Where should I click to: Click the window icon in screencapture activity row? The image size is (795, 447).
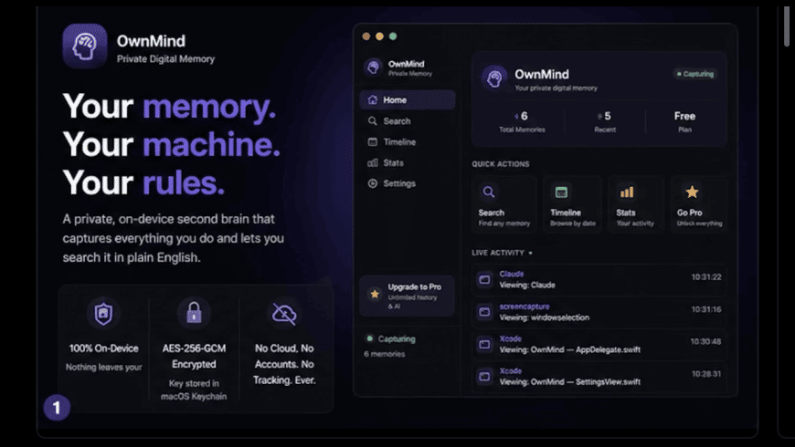[484, 312]
